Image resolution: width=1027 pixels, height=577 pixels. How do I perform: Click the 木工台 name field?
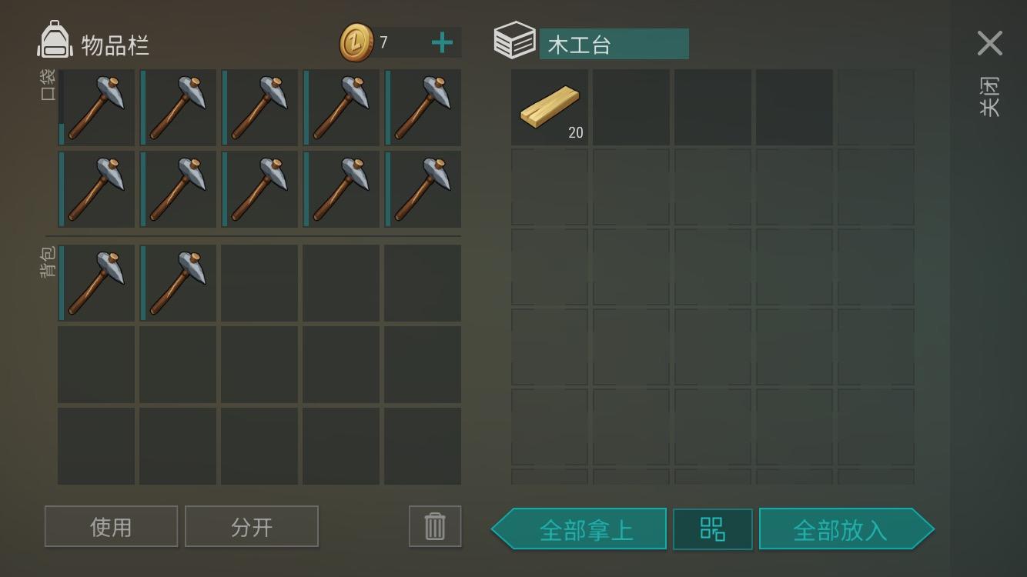614,44
